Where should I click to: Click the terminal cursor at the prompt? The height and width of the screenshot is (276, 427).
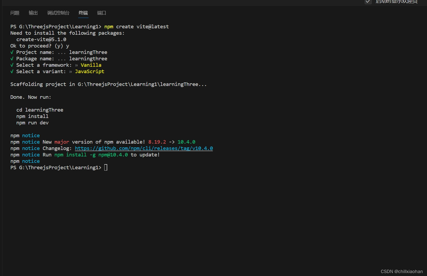[x=106, y=168]
